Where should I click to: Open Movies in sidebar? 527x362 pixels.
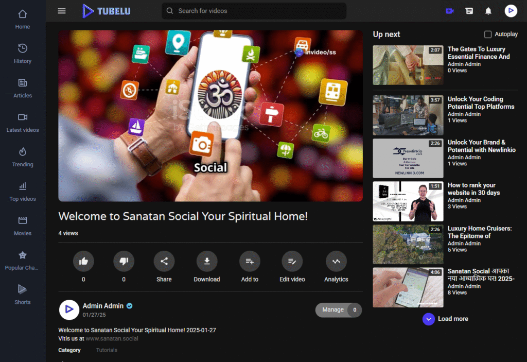click(23, 226)
